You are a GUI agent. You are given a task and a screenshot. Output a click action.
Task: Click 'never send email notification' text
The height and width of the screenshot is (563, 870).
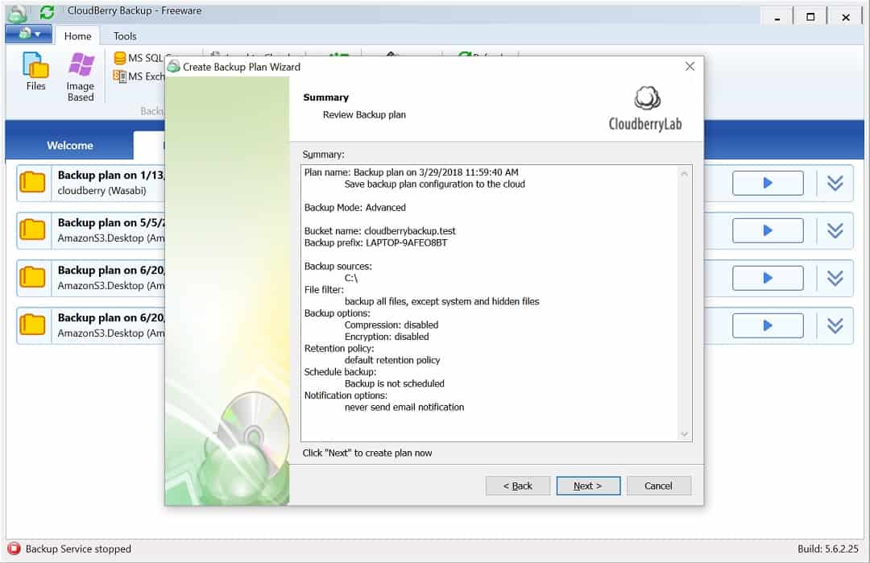coord(404,407)
